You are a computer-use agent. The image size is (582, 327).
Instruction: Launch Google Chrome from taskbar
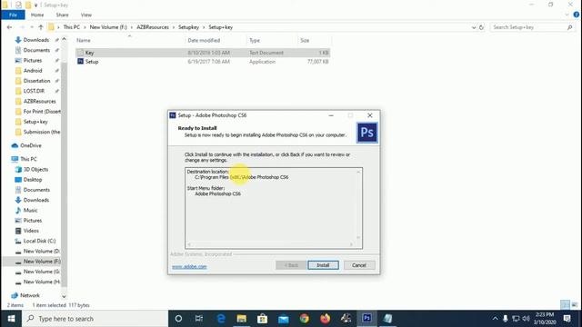coord(305,319)
